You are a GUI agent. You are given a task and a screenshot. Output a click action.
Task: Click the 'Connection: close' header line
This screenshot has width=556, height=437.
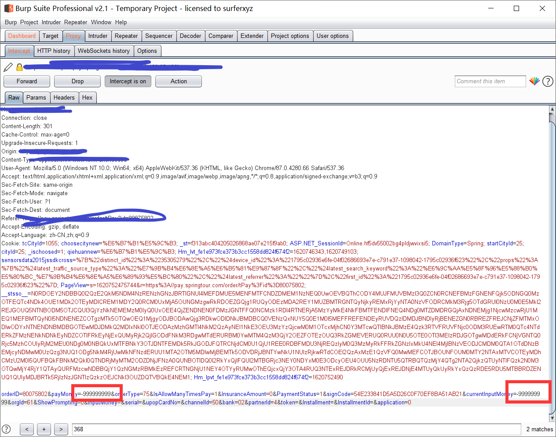coord(24,118)
